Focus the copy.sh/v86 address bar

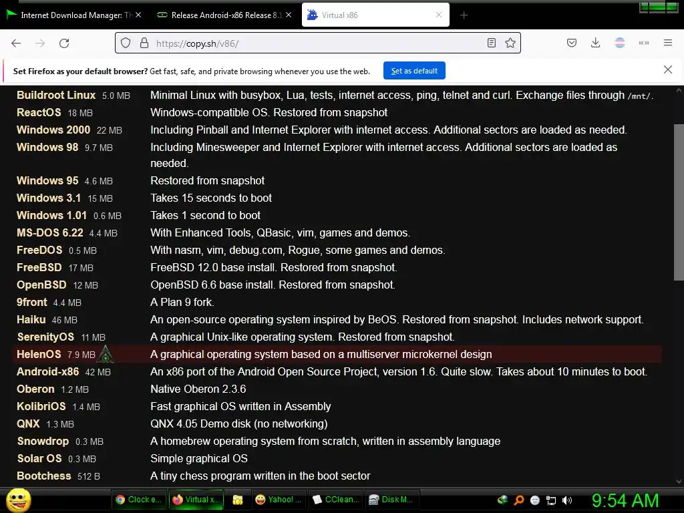[x=319, y=43]
